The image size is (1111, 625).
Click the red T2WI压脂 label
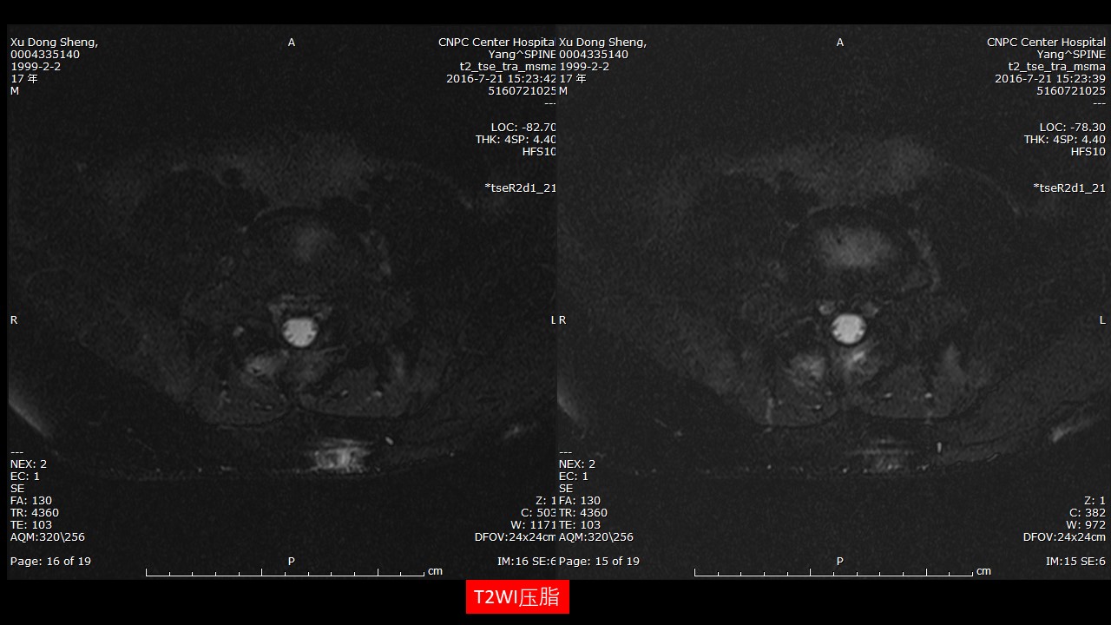517,597
